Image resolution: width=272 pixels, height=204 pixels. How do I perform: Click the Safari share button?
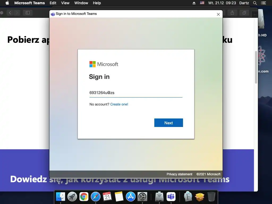pyautogui.click(x=232, y=13)
